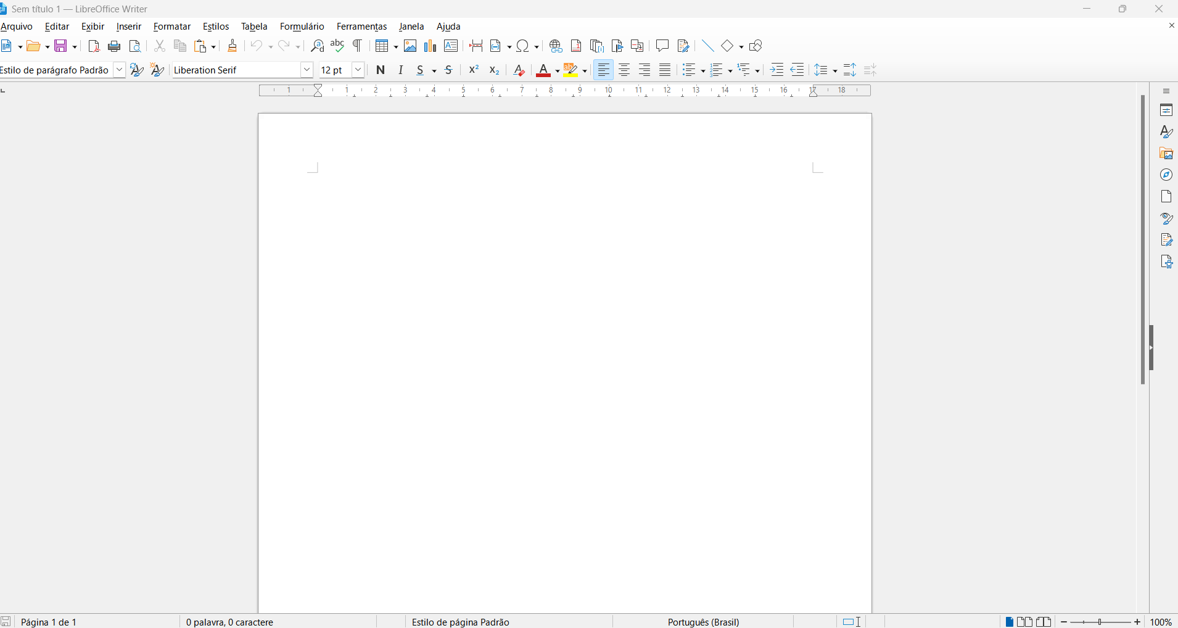Viewport: 1178px width, 628px height.
Task: Expand the font name dropdown
Action: click(x=307, y=70)
